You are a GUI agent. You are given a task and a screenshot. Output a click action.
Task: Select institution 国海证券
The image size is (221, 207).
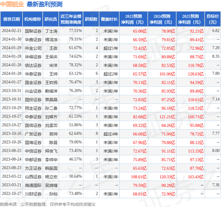coord(33,143)
